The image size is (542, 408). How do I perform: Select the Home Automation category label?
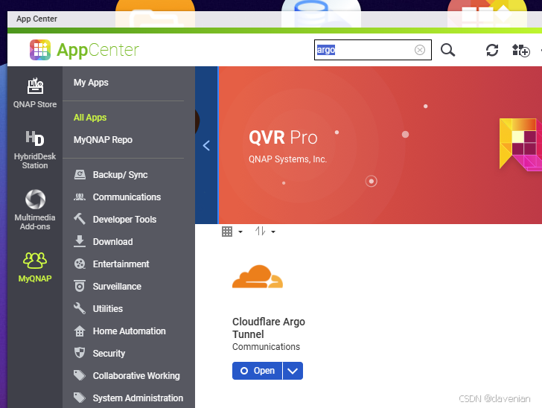[x=130, y=331]
